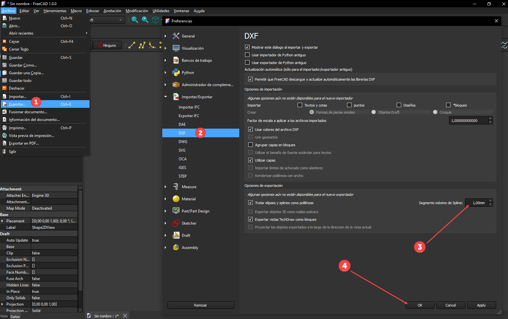Choose Exportar en PDF... menu entry
The image size is (508, 319).
pos(45,143)
